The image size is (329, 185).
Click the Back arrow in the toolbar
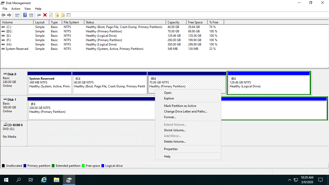[3, 15]
